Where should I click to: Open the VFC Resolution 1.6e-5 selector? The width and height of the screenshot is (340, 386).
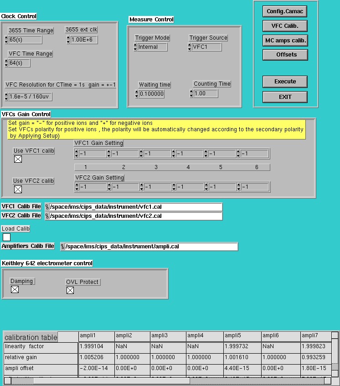30,97
